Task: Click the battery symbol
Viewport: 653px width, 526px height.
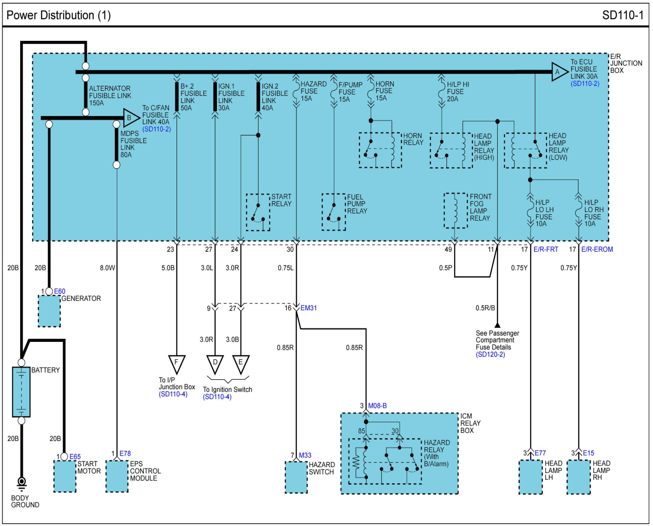Action: pos(21,392)
